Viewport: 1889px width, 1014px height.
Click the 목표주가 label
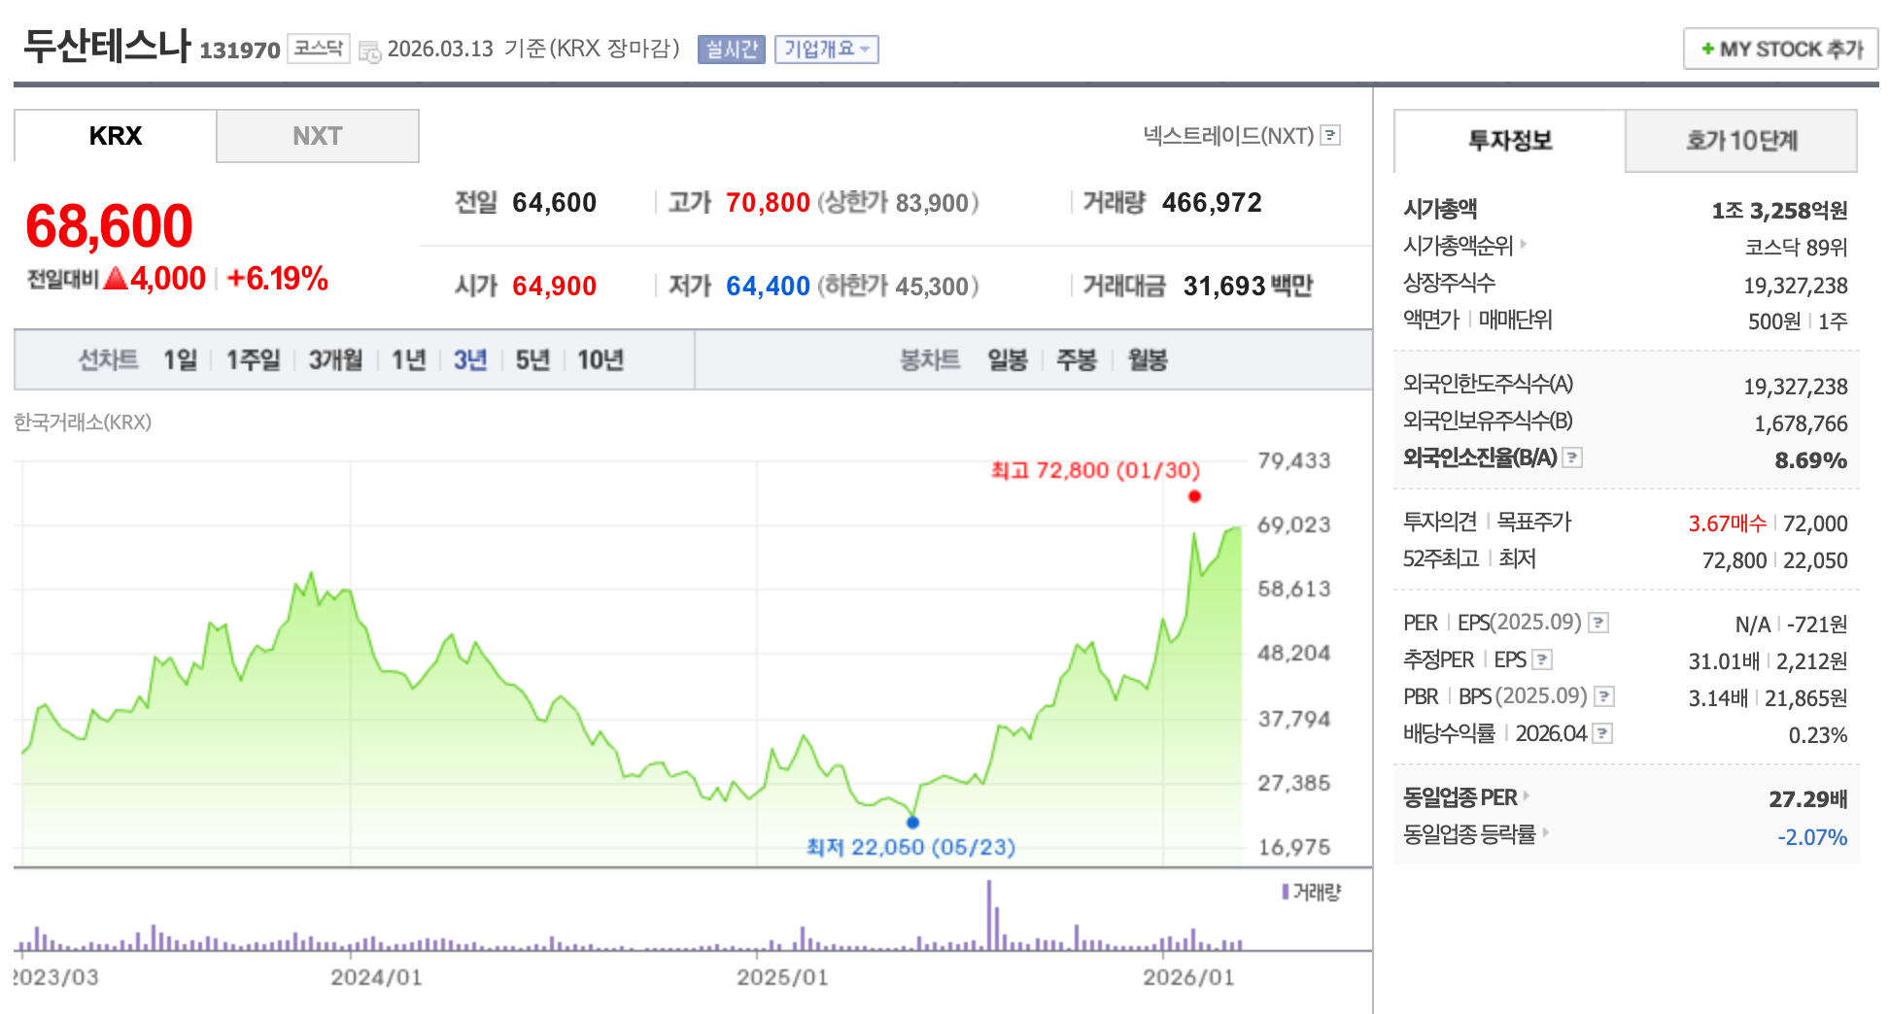click(x=1533, y=522)
